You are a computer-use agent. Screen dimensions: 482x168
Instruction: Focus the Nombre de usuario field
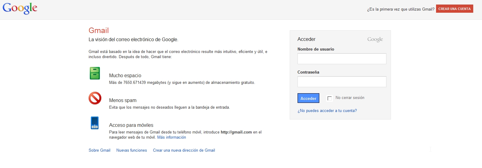tap(342, 59)
